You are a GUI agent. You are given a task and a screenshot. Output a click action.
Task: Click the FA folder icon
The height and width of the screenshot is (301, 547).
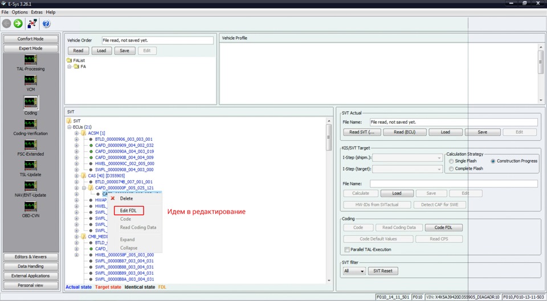coord(76,66)
